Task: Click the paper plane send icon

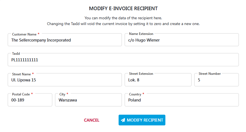Action: pos(123,120)
